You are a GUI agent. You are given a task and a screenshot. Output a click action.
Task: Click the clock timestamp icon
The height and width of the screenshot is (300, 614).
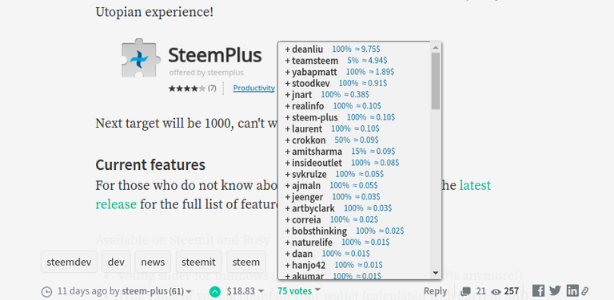(x=46, y=291)
